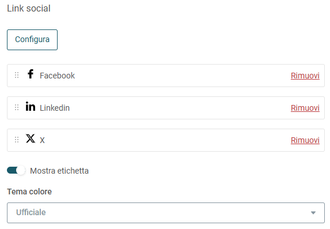
Task: Click the X label text
Action: (x=42, y=140)
